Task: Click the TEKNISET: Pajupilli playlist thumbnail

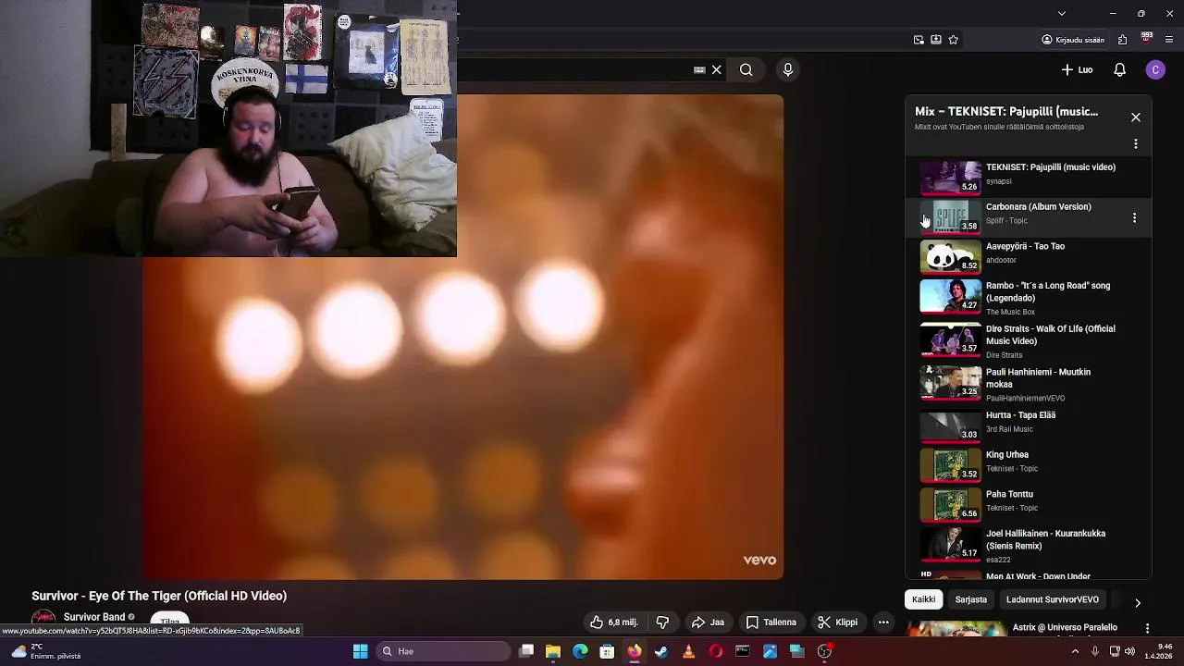Action: click(950, 177)
